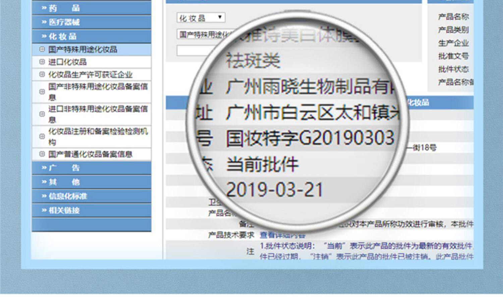The width and height of the screenshot is (503, 297).
Task: Select 国产普通化妆品备案信息 in the sidebar
Action: [91, 154]
